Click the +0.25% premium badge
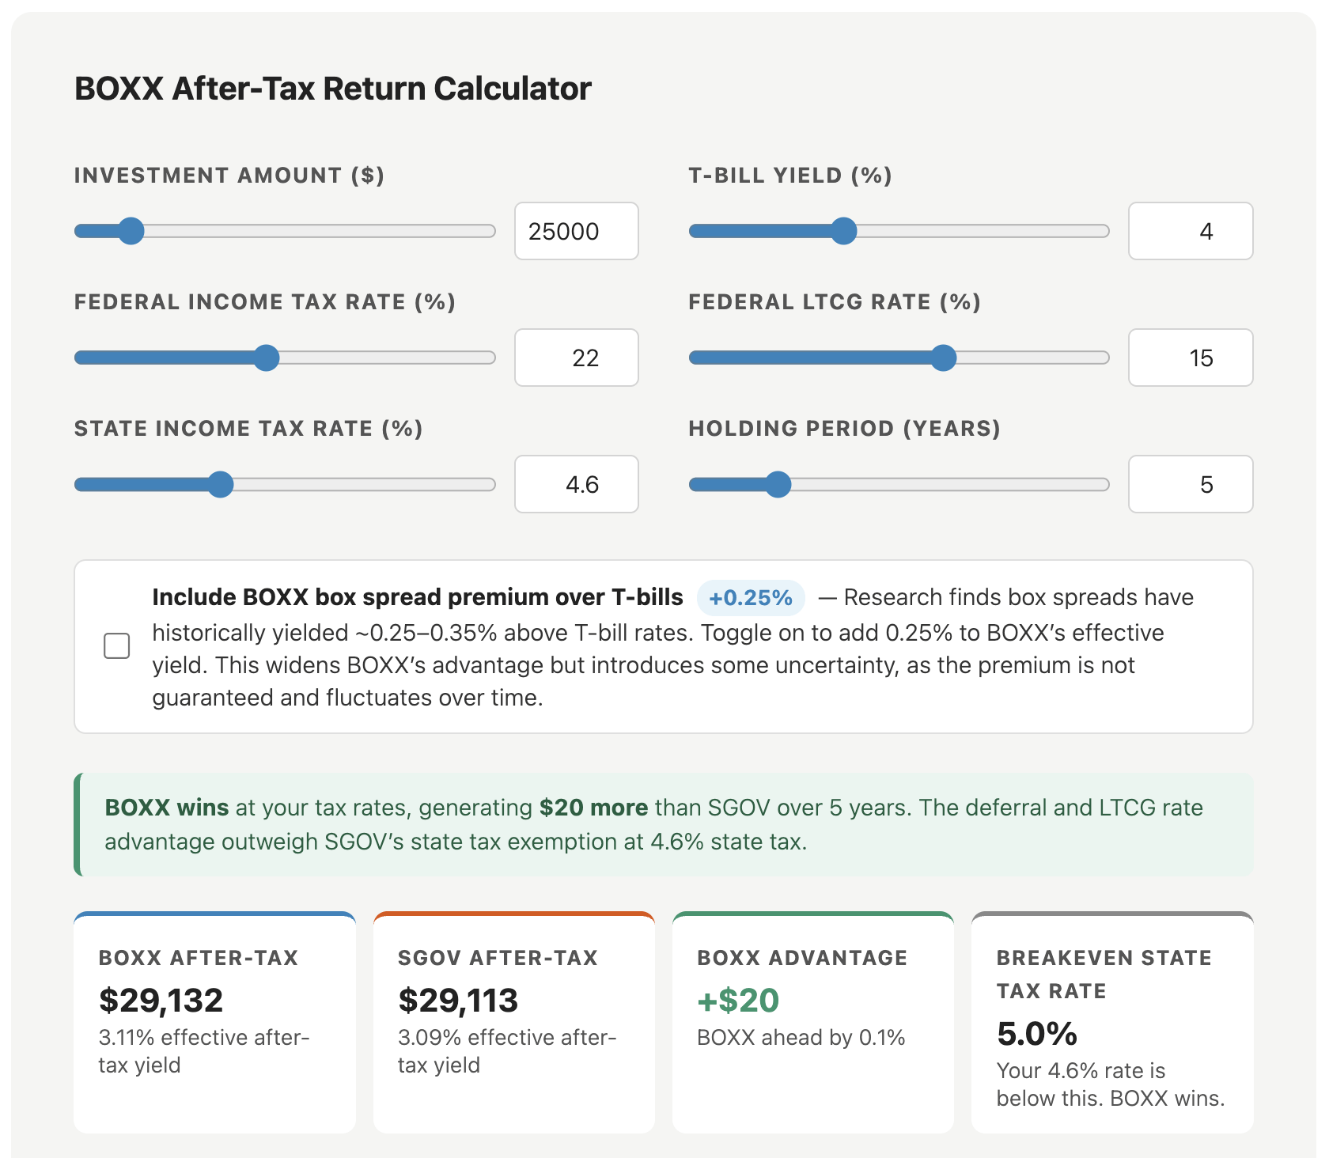 tap(751, 597)
